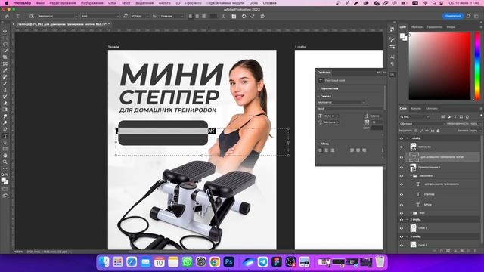Open anti-aliasing dropdown in options bar
This screenshot has width=484, height=272.
click(x=172, y=17)
